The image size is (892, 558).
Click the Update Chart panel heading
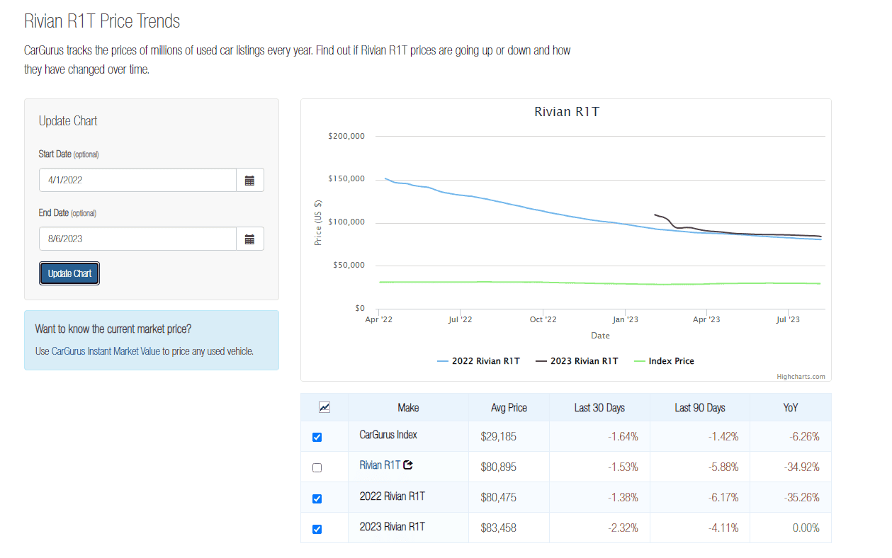(x=68, y=121)
